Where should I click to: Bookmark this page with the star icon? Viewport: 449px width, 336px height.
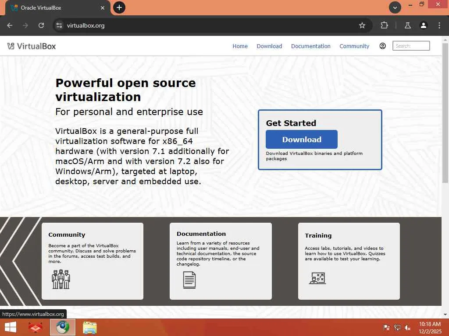(x=362, y=25)
